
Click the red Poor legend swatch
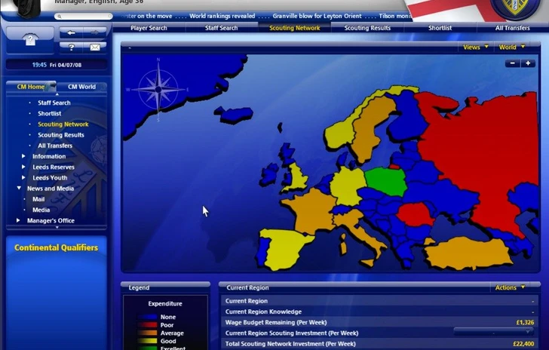[x=147, y=325]
